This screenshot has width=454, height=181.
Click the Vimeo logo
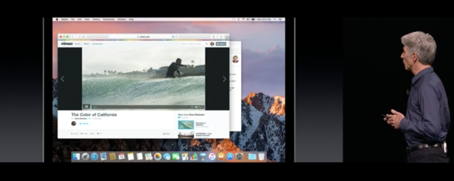tap(67, 44)
